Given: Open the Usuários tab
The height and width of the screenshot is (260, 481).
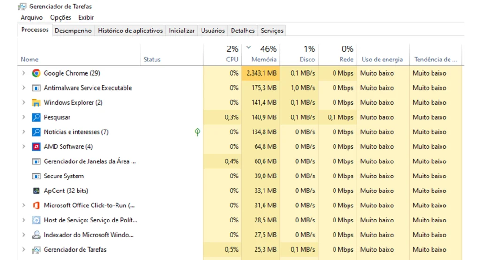Looking at the screenshot, I should 213,31.
